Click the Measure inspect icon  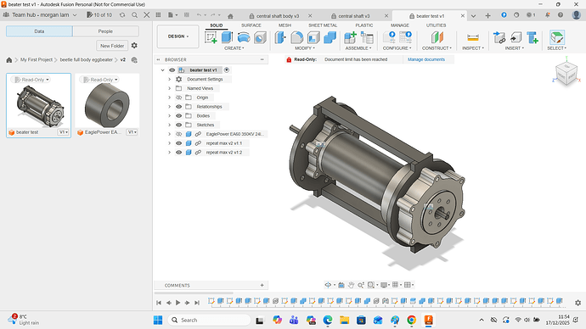click(x=473, y=37)
